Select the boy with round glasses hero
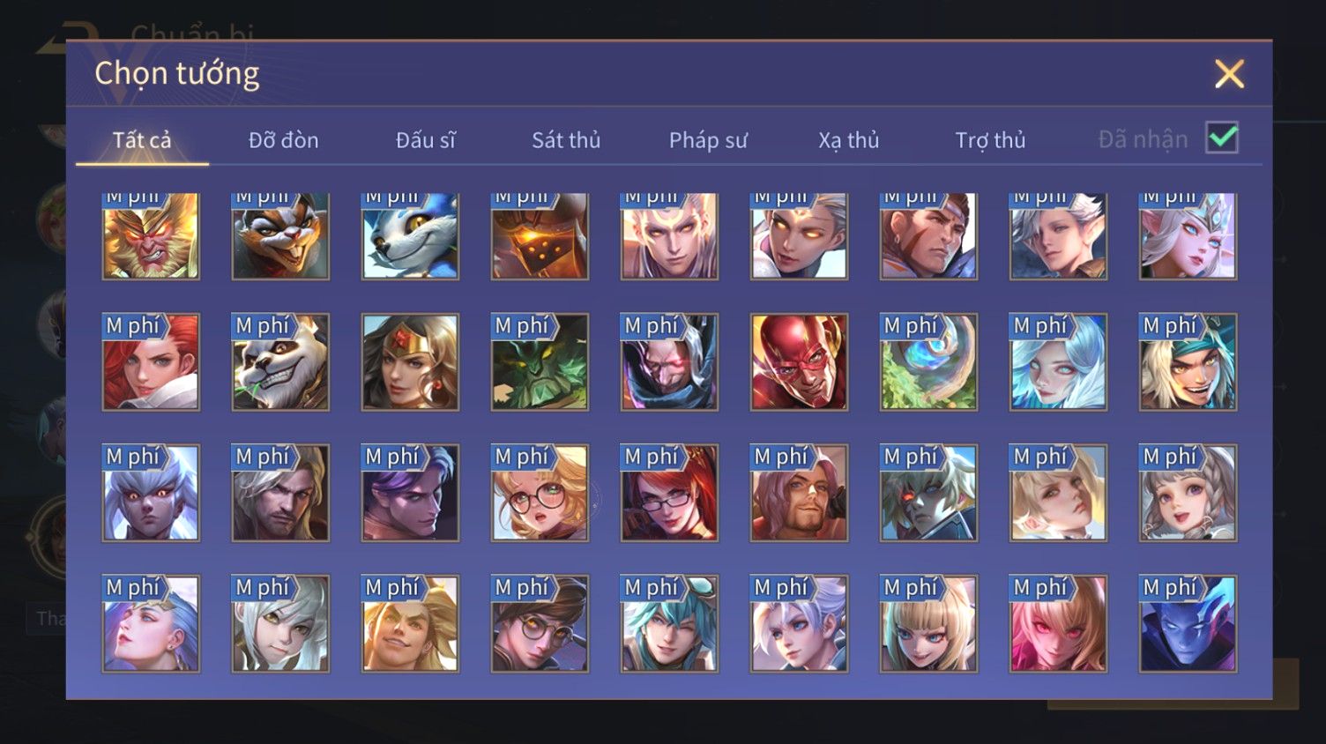The image size is (1326, 744). click(540, 623)
